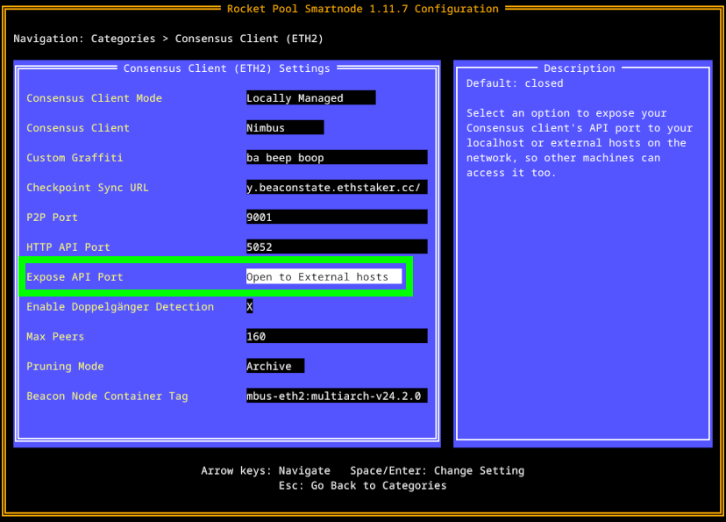Edit the Max Peers value 160

(x=337, y=337)
